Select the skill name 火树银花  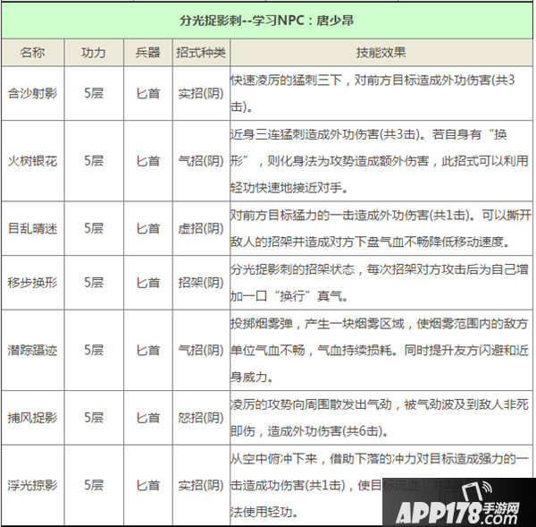(32, 161)
